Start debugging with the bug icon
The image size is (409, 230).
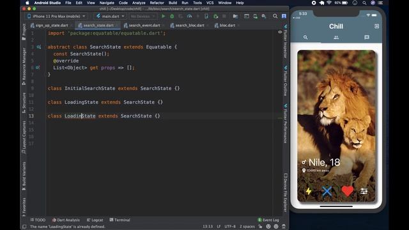[172, 16]
